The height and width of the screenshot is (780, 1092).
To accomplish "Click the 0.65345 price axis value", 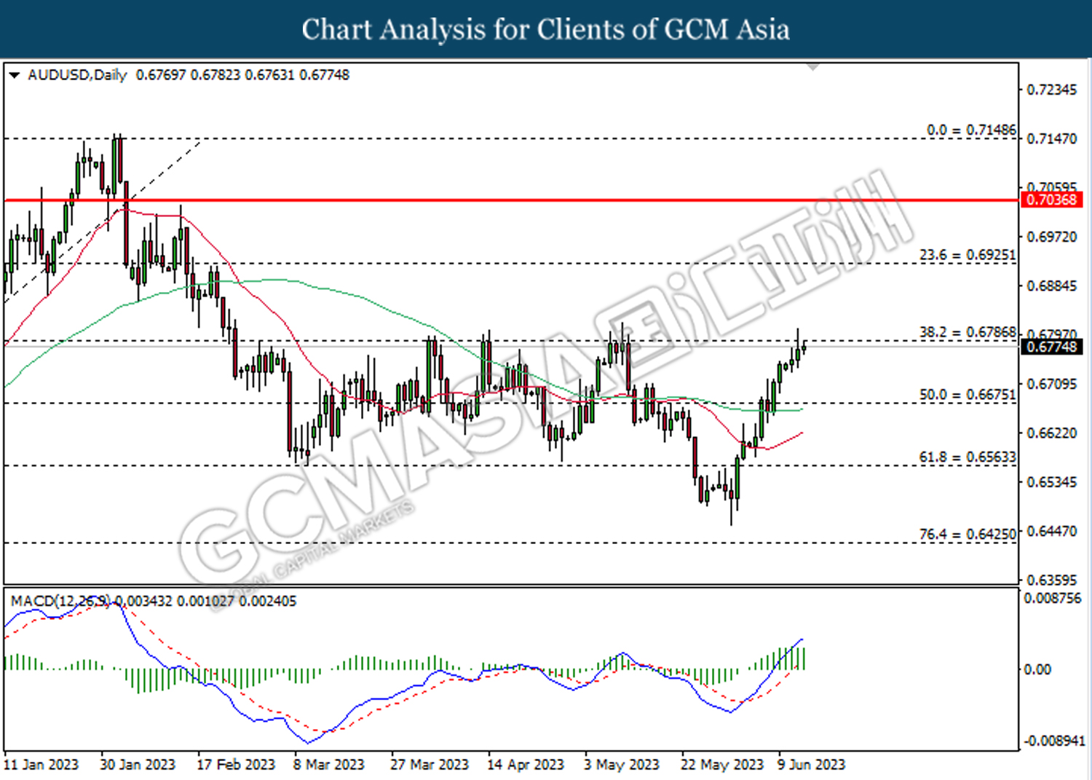I will click(x=1051, y=482).
